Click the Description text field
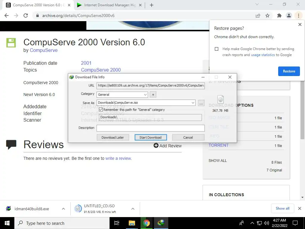 (x=150, y=128)
